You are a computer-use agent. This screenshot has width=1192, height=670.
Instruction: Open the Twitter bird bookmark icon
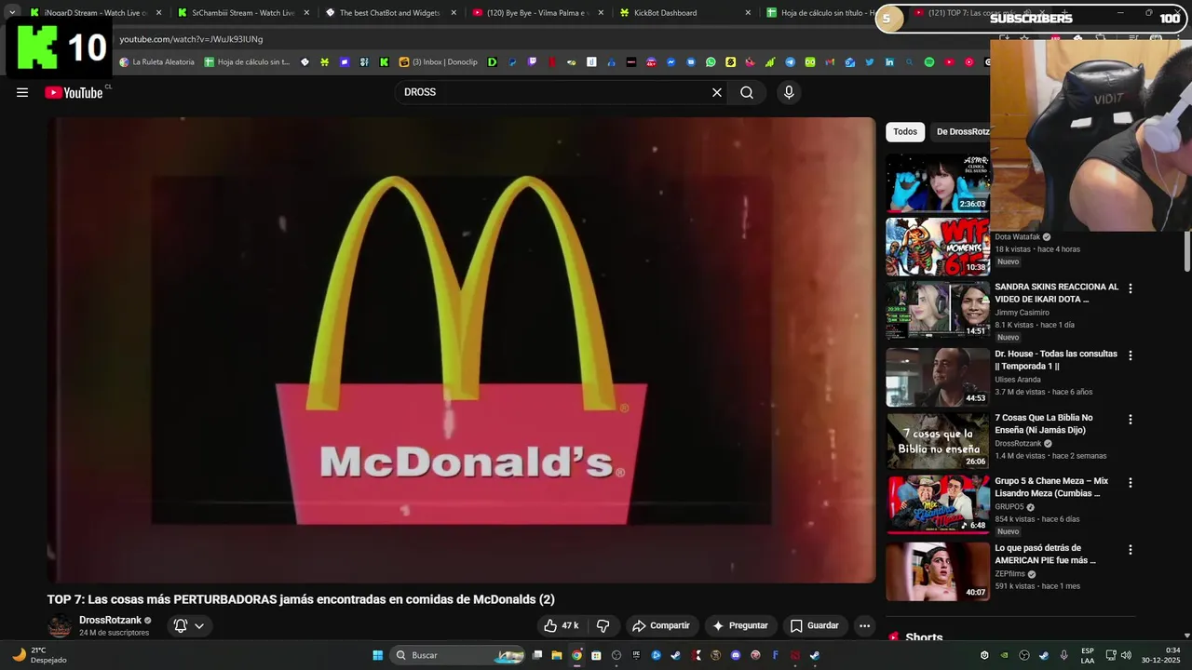[869, 62]
